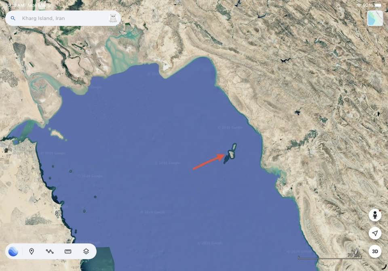Open the Measure ruler tool
Viewport: 388px width, 271px height.
68,252
